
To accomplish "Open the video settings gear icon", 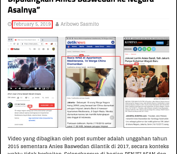I will coord(40,89).
